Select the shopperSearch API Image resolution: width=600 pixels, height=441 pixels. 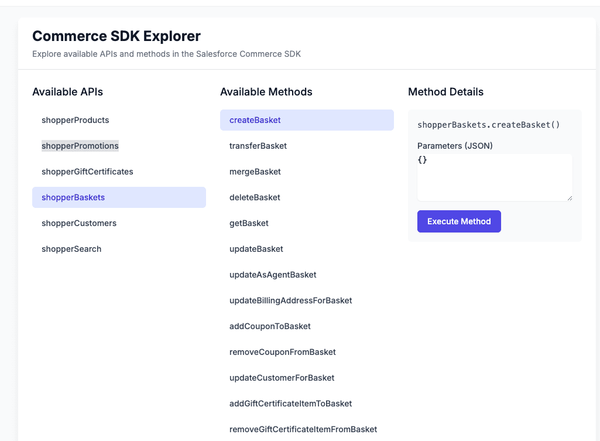tap(119, 249)
